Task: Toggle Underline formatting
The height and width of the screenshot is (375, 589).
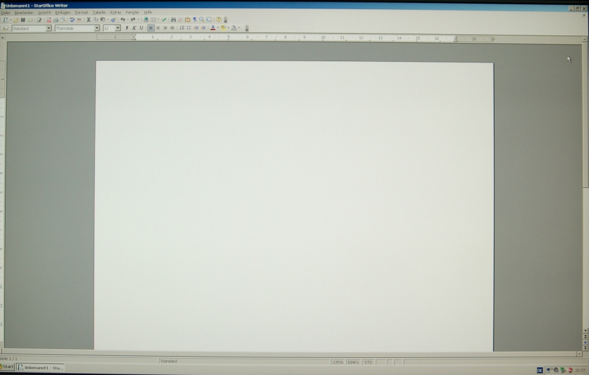Action: click(x=141, y=28)
